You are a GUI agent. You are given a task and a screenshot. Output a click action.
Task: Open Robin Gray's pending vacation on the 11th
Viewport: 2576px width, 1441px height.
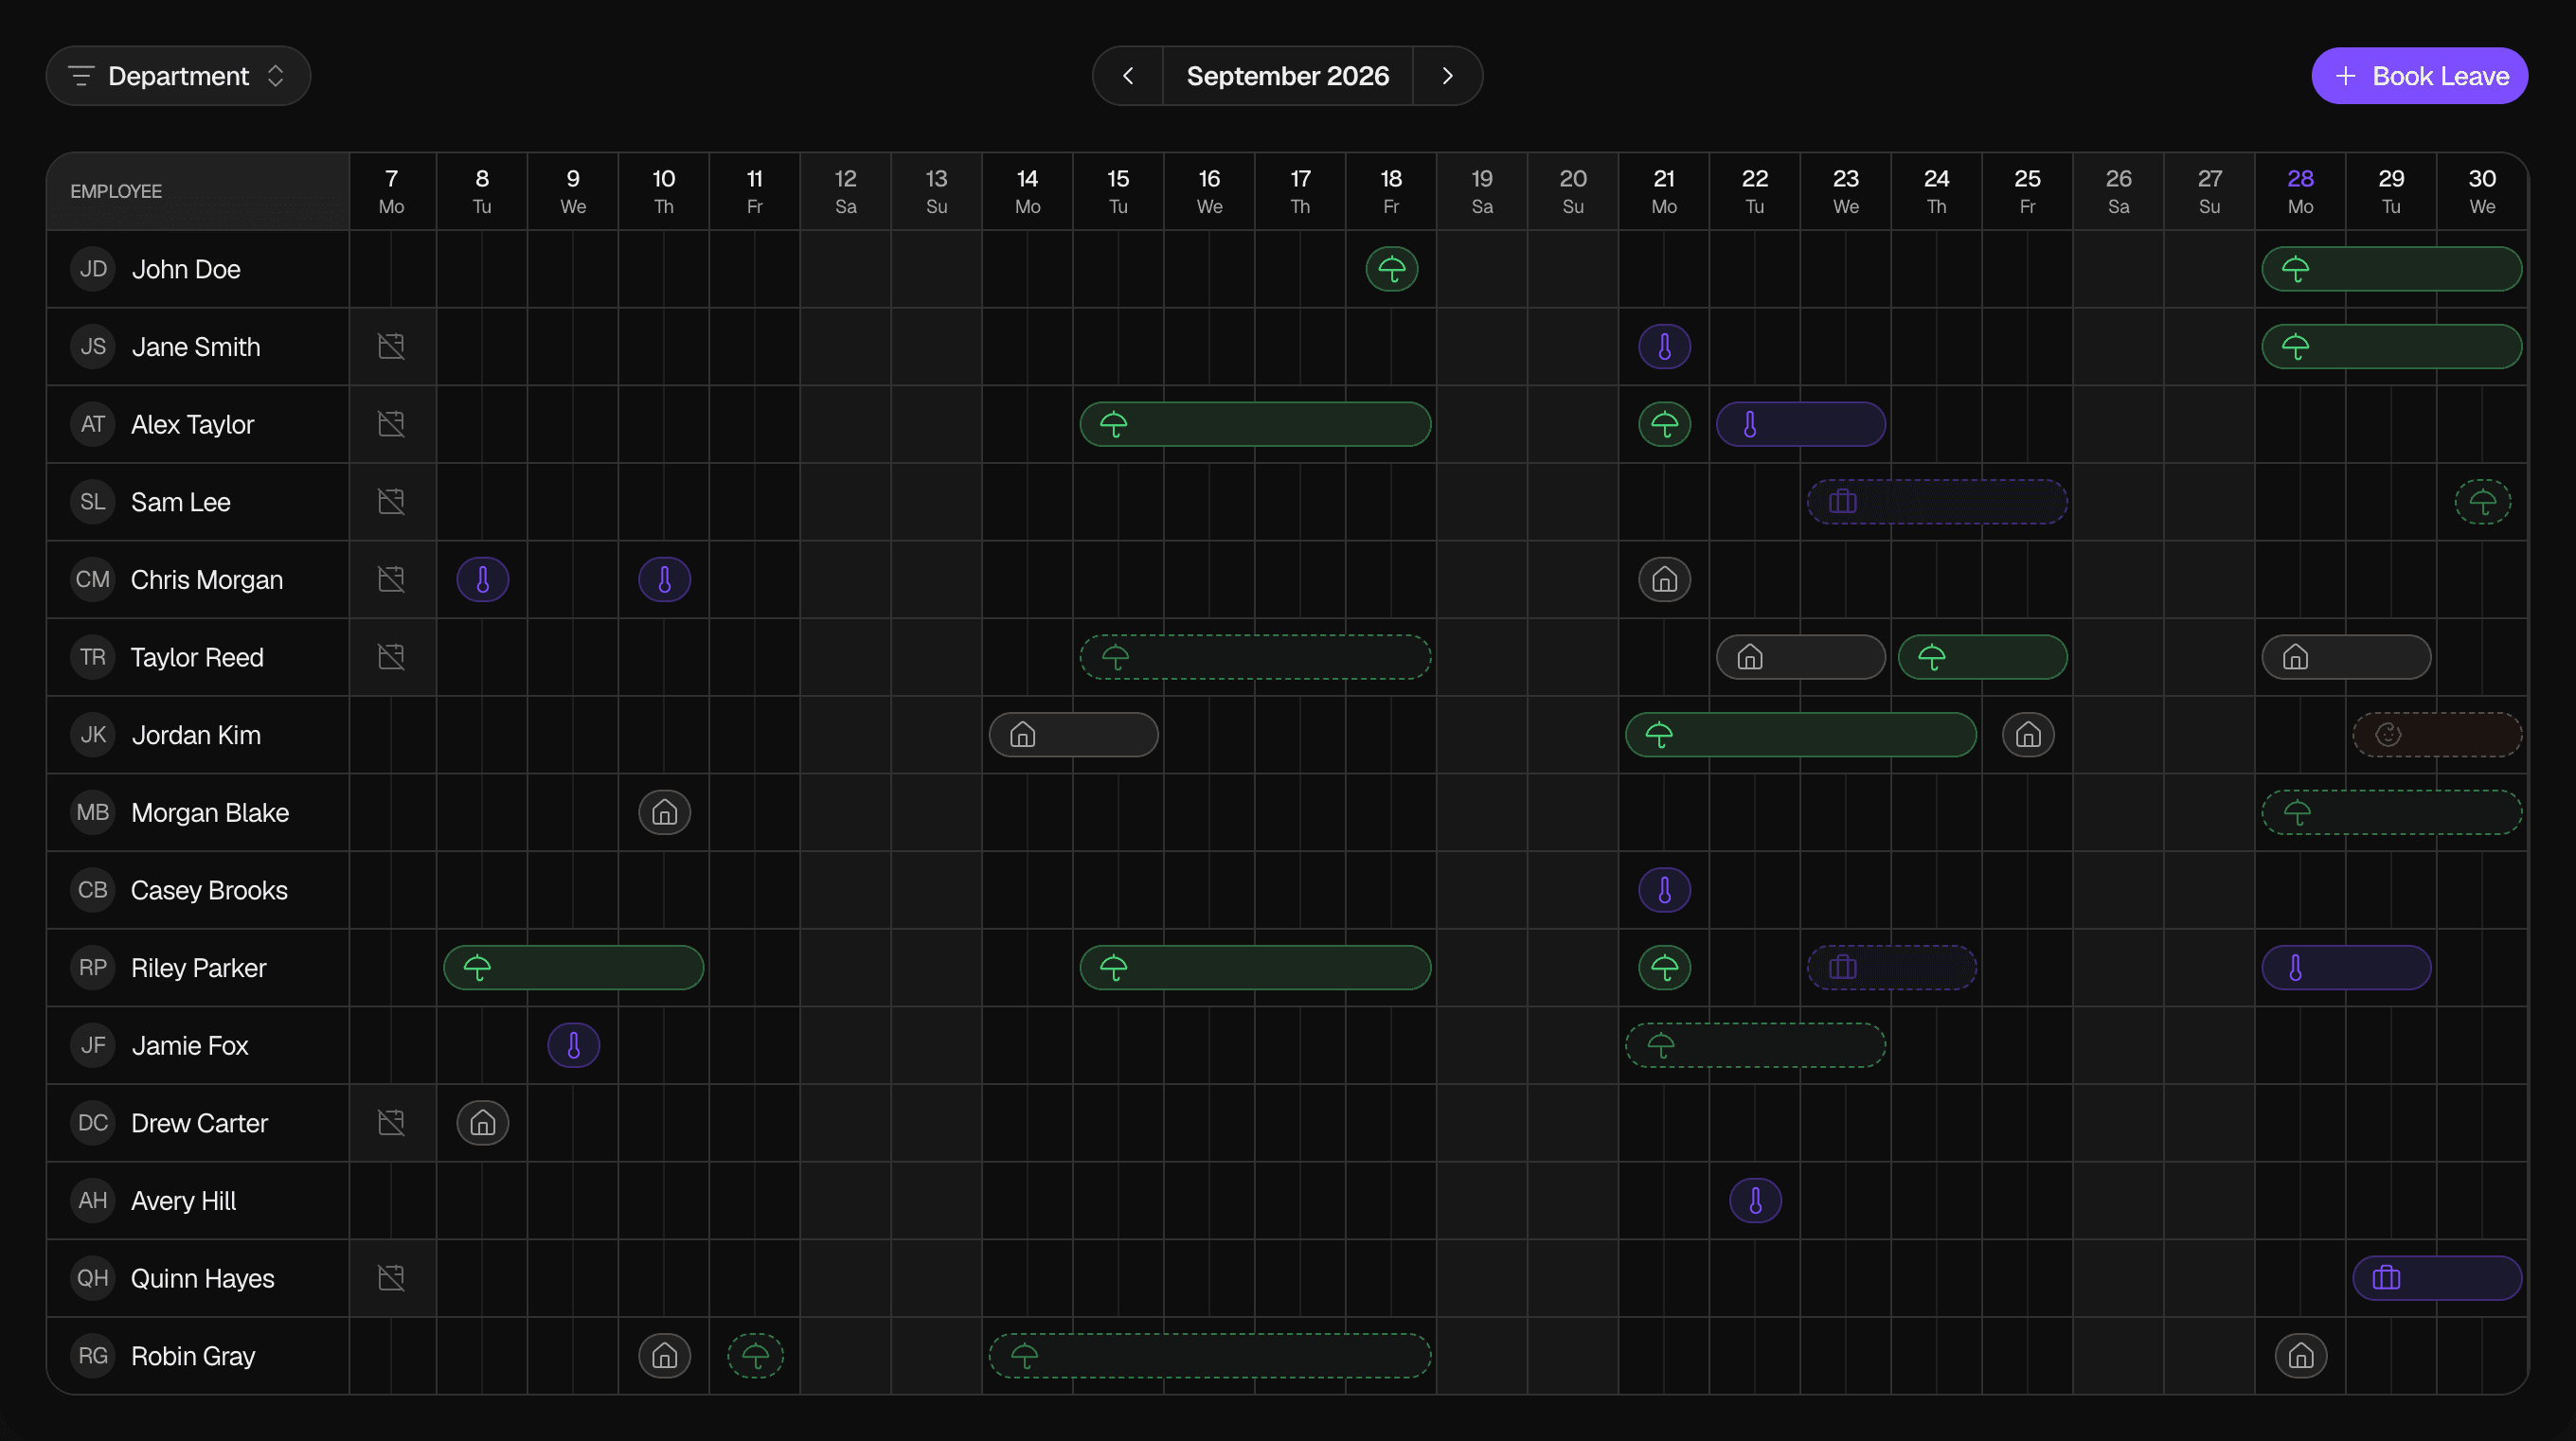click(755, 1356)
